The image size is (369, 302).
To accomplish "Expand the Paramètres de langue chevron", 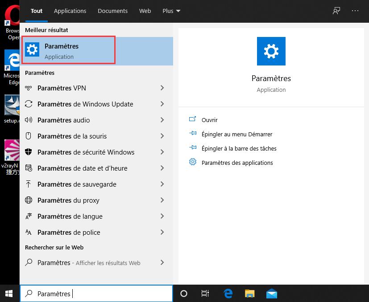I will tap(162, 216).
